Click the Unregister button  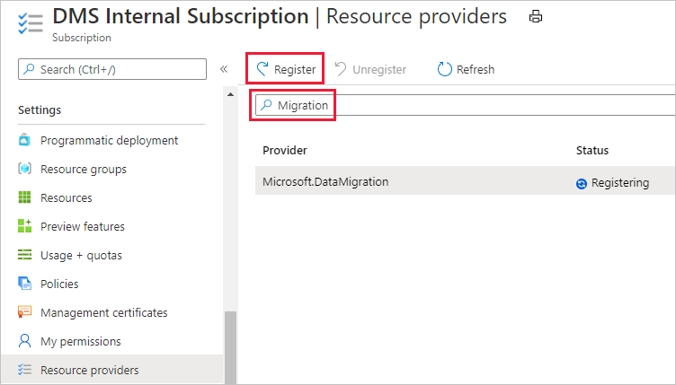pyautogui.click(x=370, y=69)
